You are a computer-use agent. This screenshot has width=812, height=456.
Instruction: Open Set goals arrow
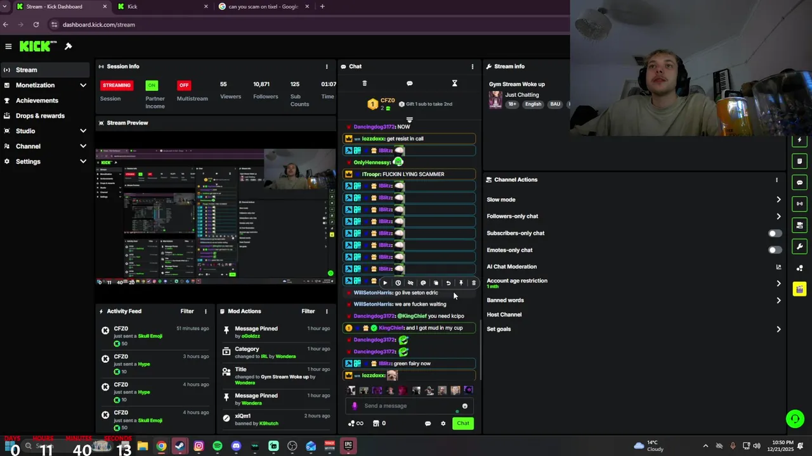tap(778, 329)
